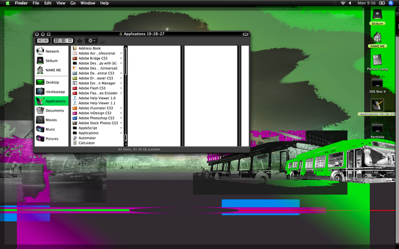Expand AppleScript folder arrow
This screenshot has width=399, height=249.
click(121, 128)
